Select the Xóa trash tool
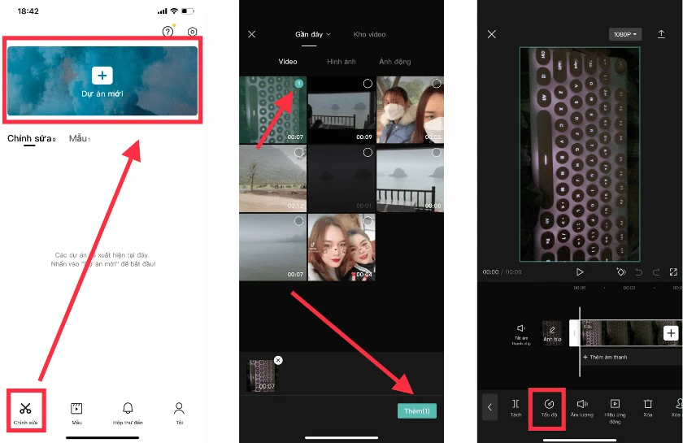The image size is (683, 443). coord(648,408)
